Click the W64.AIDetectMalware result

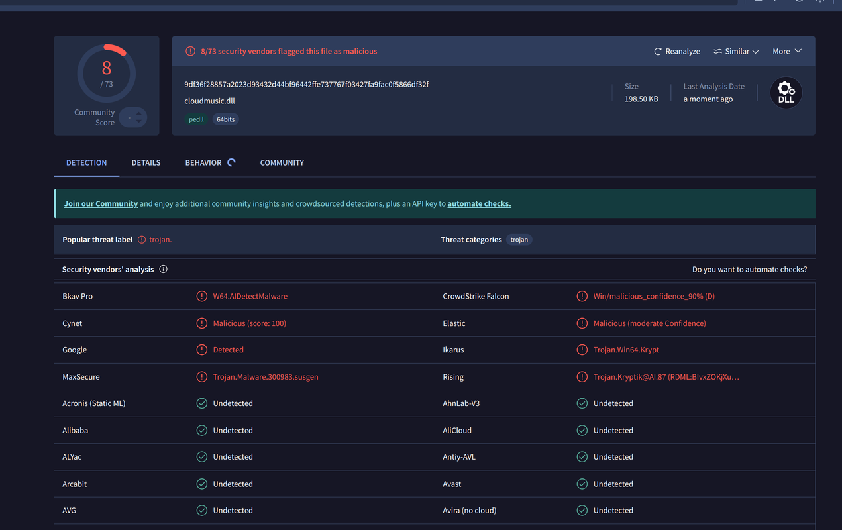(250, 297)
